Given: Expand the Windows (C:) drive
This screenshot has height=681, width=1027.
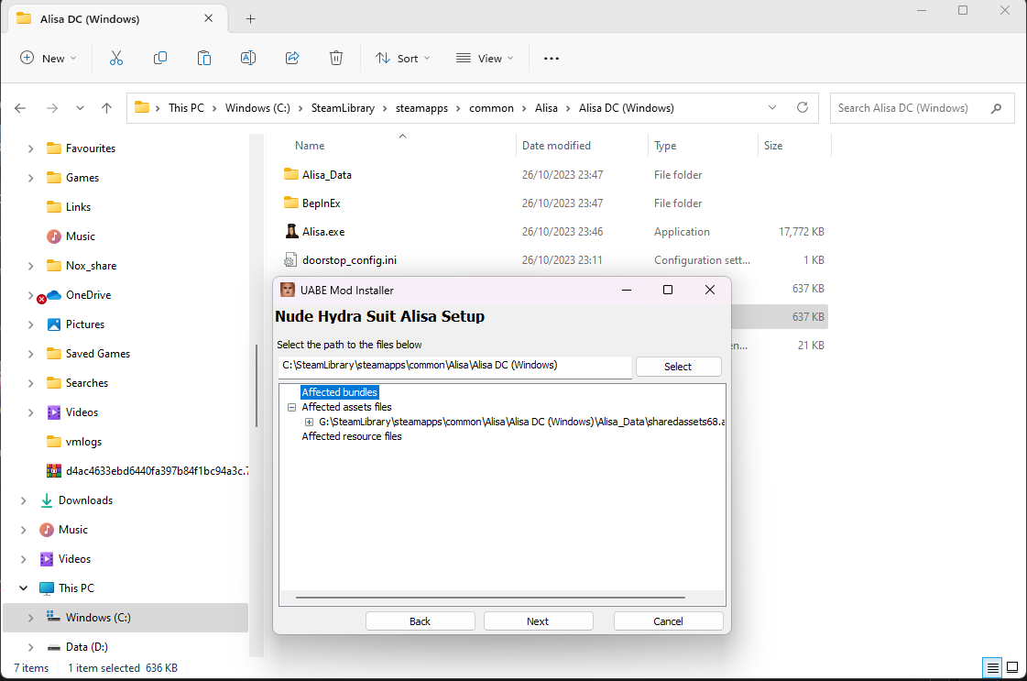Looking at the screenshot, I should coord(30,618).
